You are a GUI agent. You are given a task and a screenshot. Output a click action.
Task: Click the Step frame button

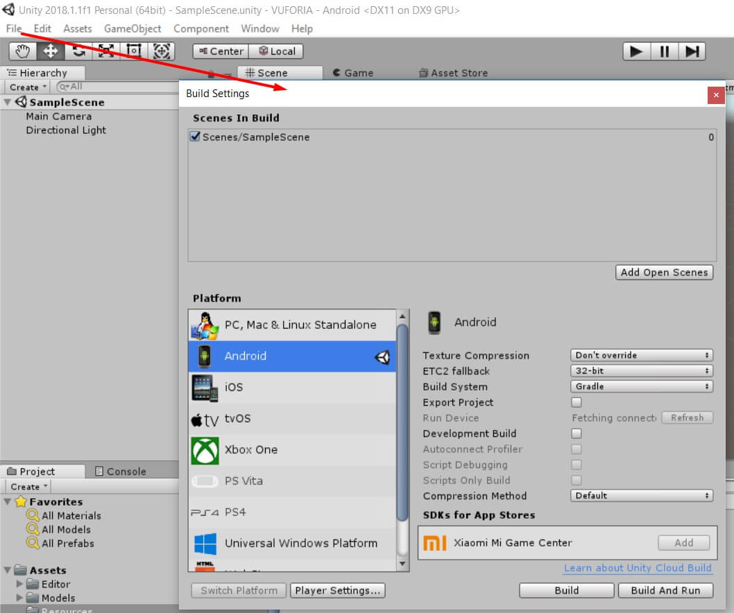(692, 51)
